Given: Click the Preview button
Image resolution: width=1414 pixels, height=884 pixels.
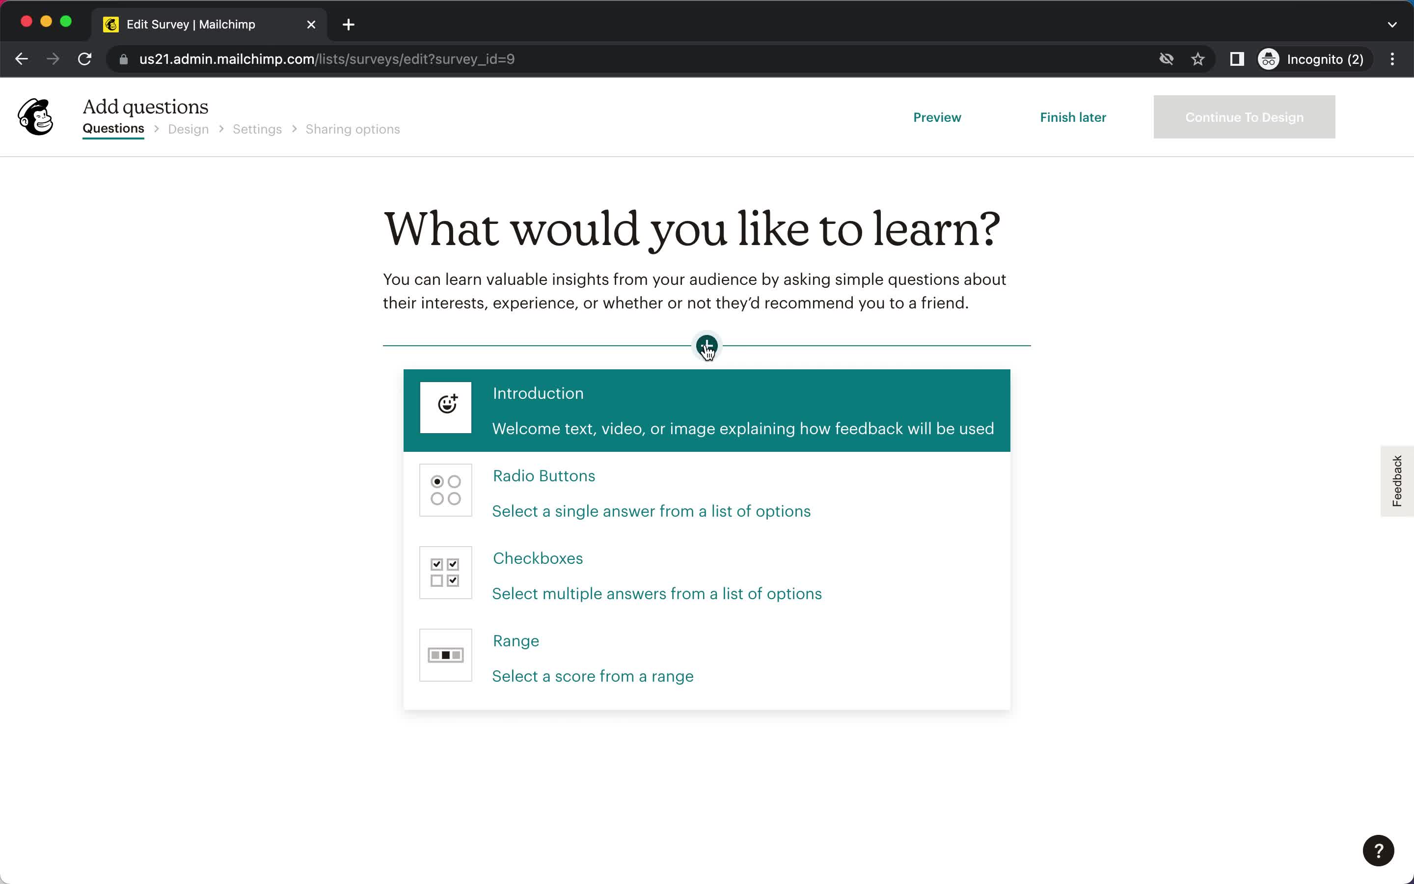Looking at the screenshot, I should pos(937,116).
